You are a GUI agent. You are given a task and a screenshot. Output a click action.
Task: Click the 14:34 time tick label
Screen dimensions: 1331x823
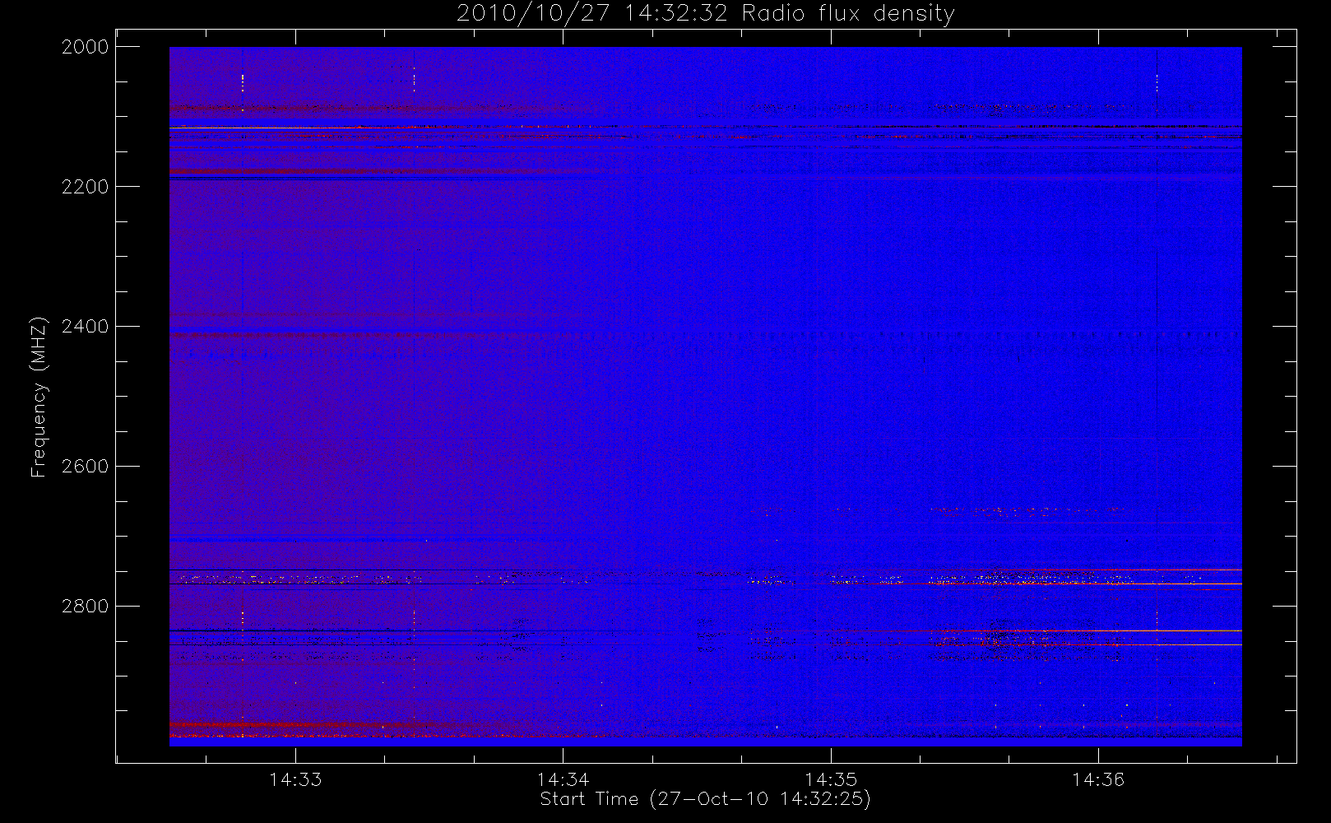pyautogui.click(x=563, y=779)
